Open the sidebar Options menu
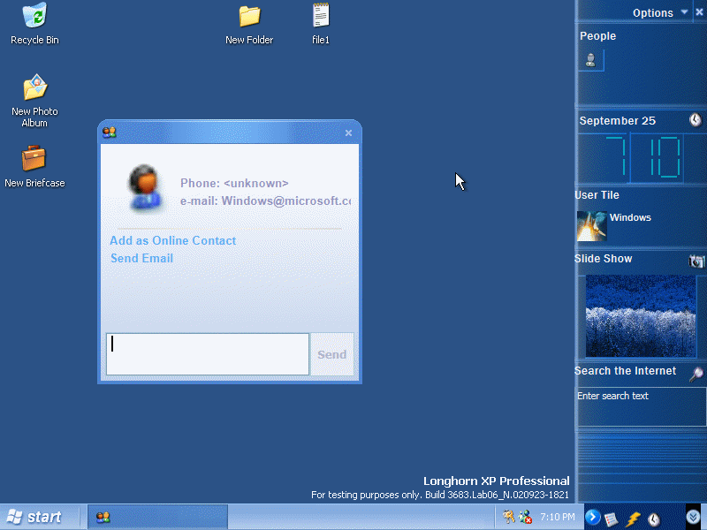This screenshot has width=707, height=530. 660,12
